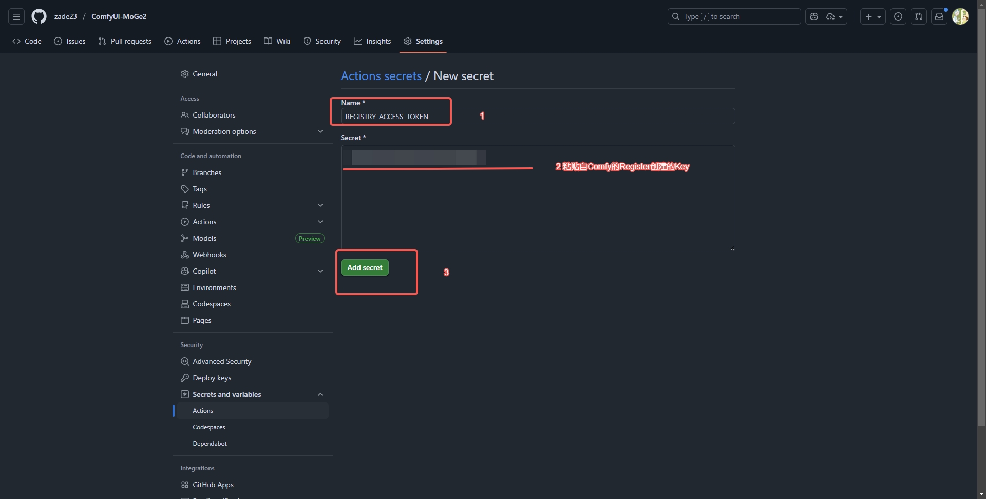Open the notifications inbox icon
This screenshot has width=986, height=499.
(x=939, y=16)
